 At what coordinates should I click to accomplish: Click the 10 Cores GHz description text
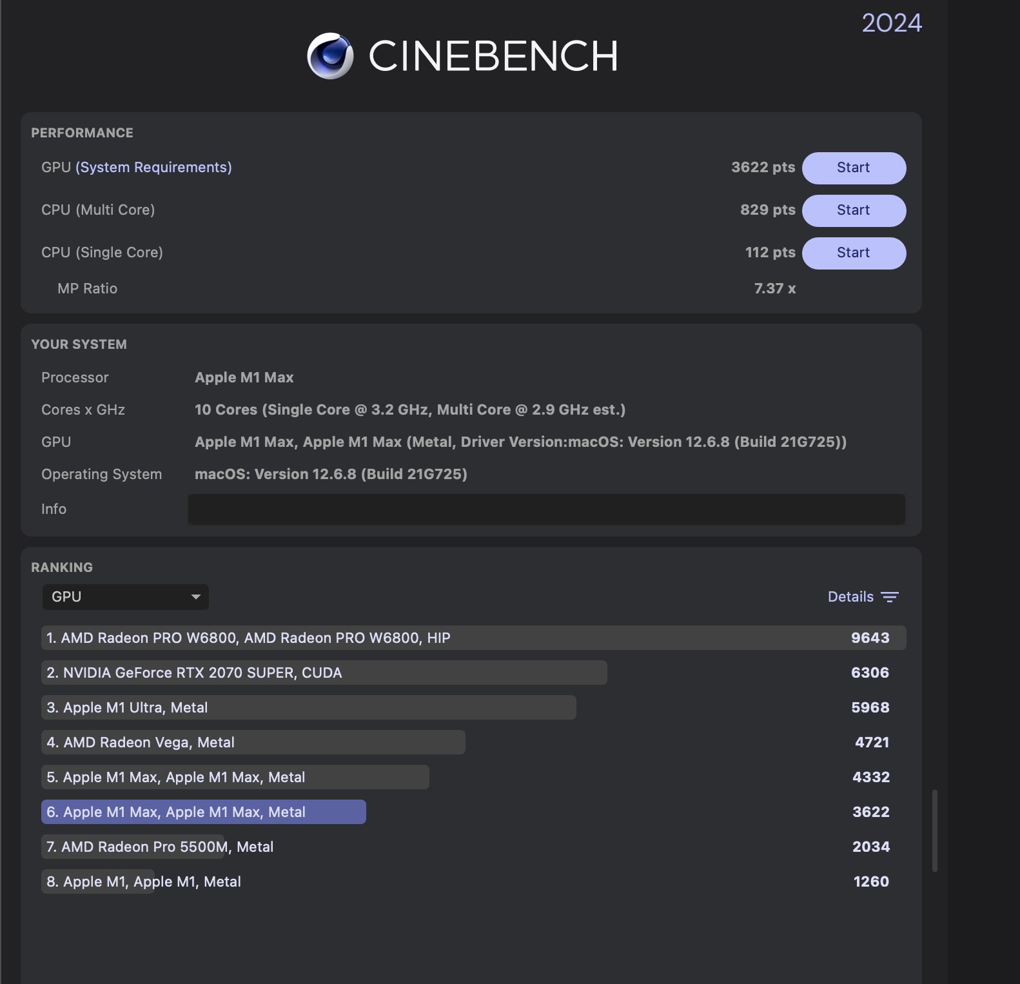410,410
